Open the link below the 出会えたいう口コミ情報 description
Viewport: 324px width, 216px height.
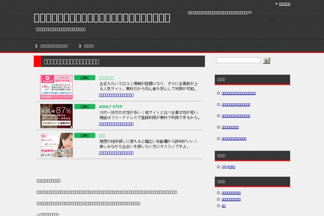116,95
